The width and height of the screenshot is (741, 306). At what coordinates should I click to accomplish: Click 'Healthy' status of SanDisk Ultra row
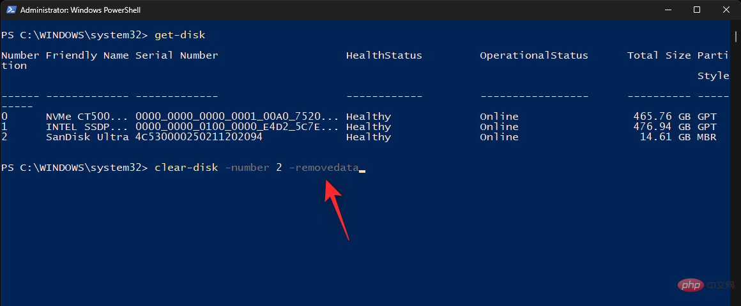tap(368, 138)
